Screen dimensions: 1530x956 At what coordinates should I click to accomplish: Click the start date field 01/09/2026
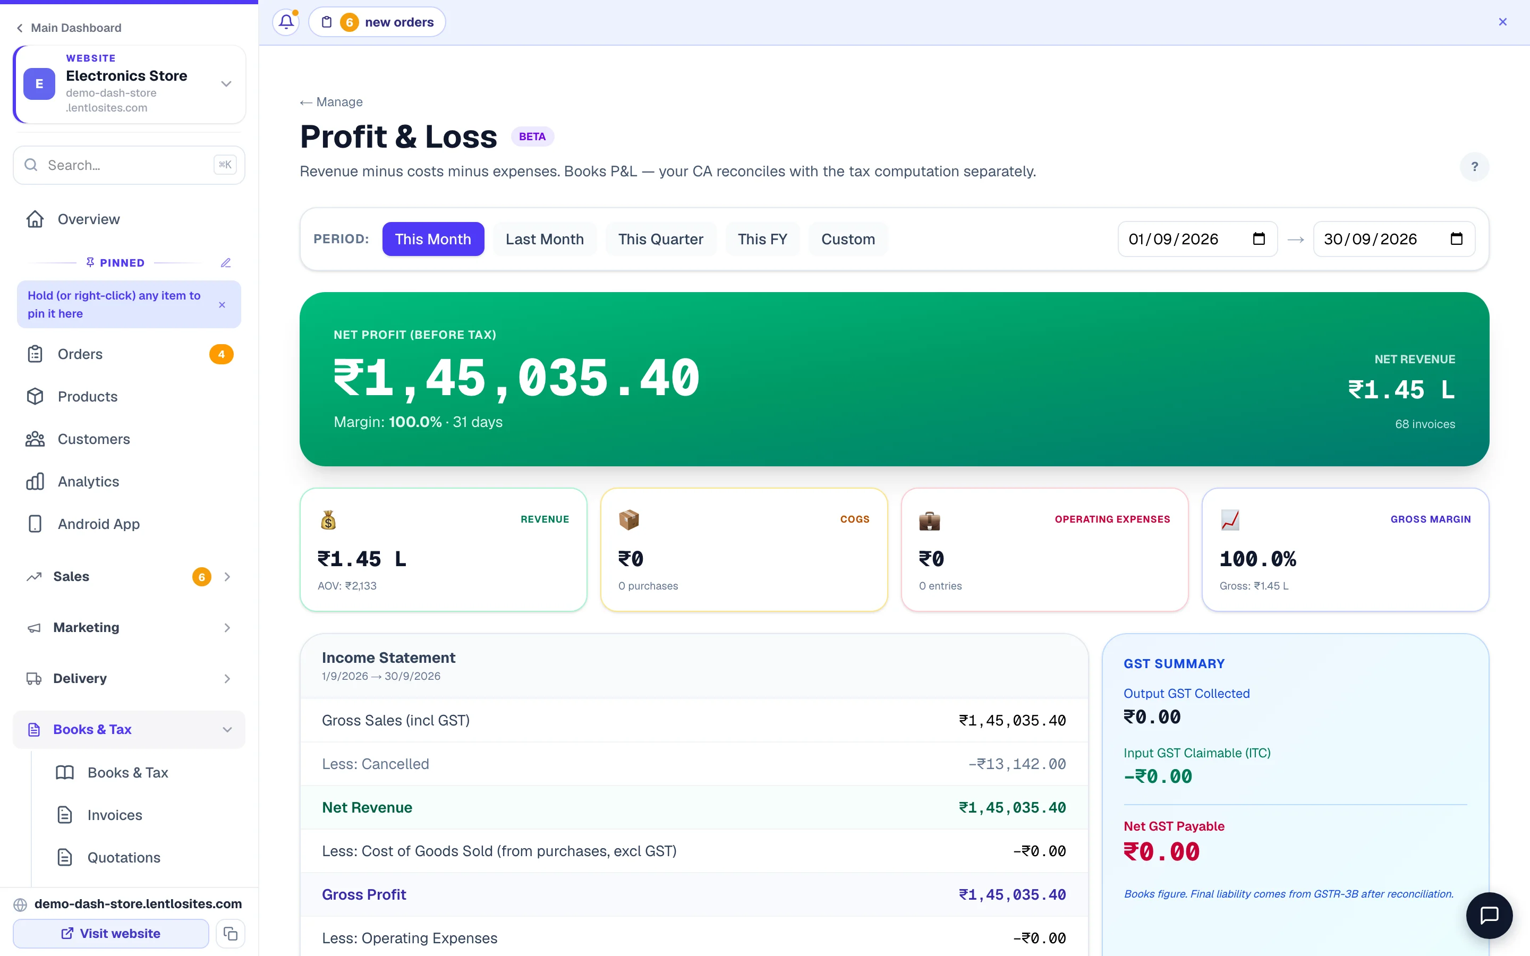click(x=1197, y=239)
